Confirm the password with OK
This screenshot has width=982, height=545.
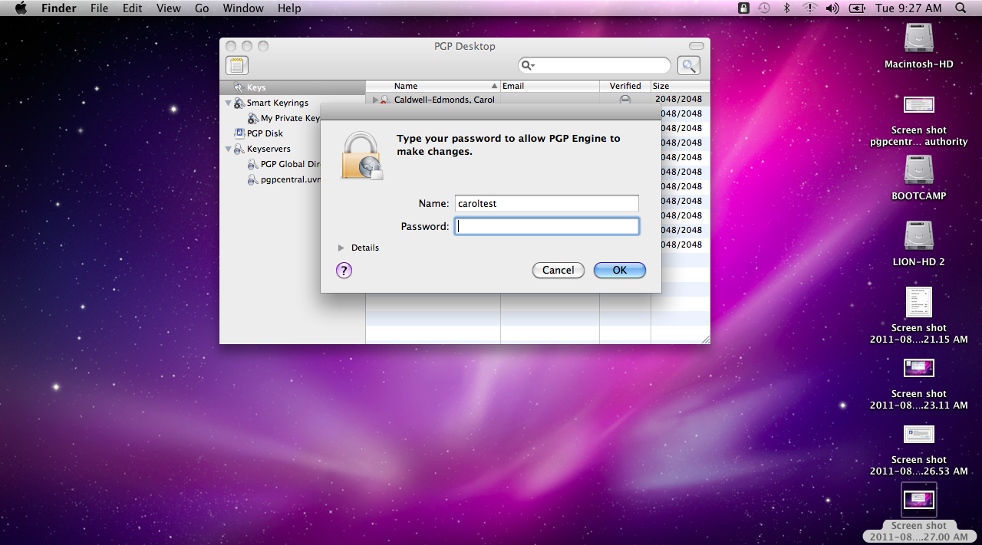620,270
